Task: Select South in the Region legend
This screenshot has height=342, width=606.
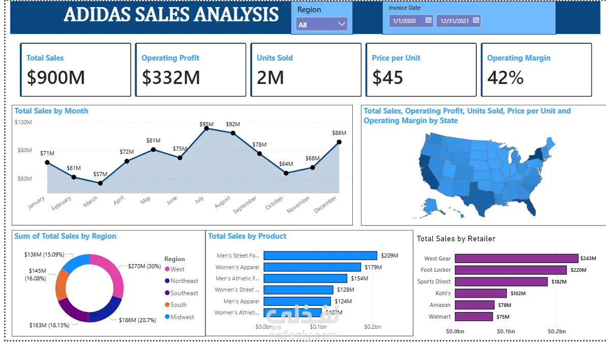Action: pyautogui.click(x=176, y=305)
